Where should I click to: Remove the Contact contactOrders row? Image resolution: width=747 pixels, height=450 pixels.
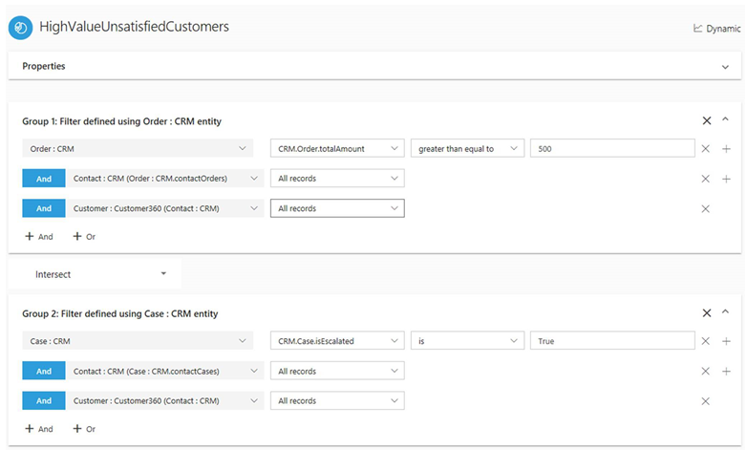point(706,179)
